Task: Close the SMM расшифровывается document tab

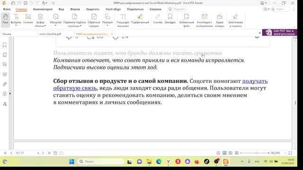Action: [112, 34]
